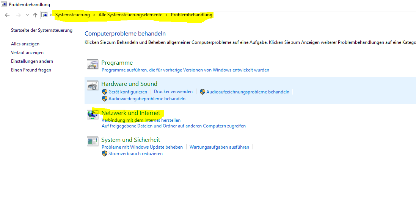416x222 pixels.
Task: Start Probleme mit Windows Update beheben
Action: pos(142,147)
